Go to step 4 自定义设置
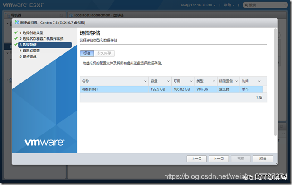 (30, 51)
